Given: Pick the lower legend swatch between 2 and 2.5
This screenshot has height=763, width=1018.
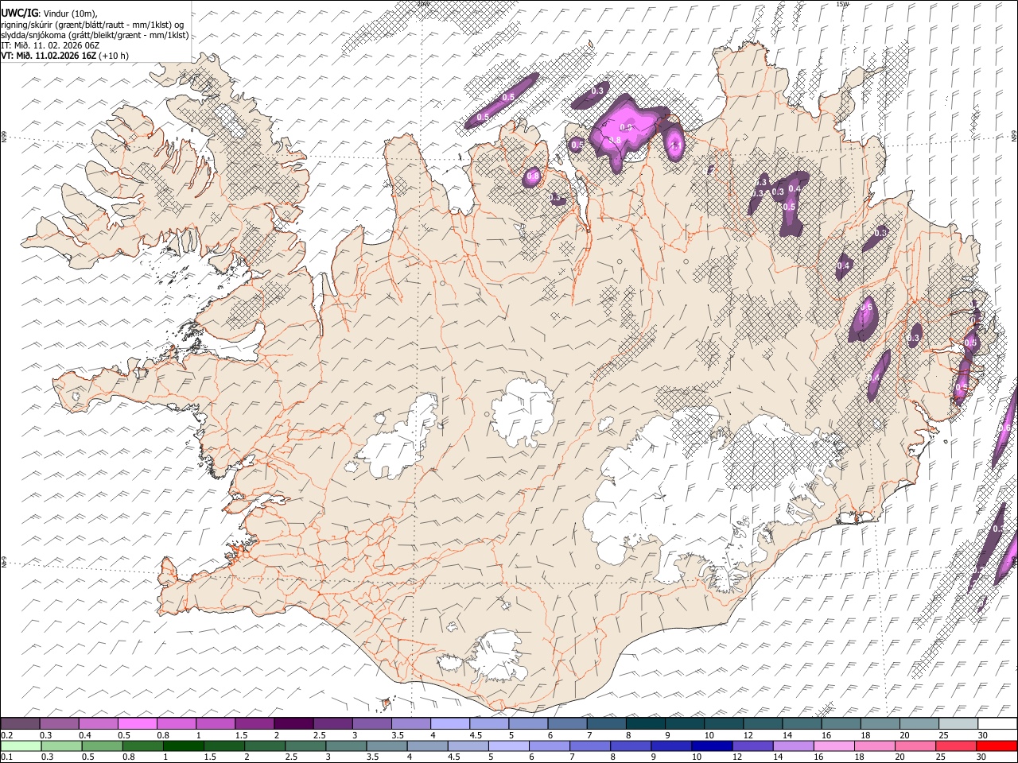Looking at the screenshot, I should (x=265, y=746).
